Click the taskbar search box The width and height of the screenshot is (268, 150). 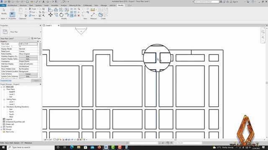pos(31,147)
